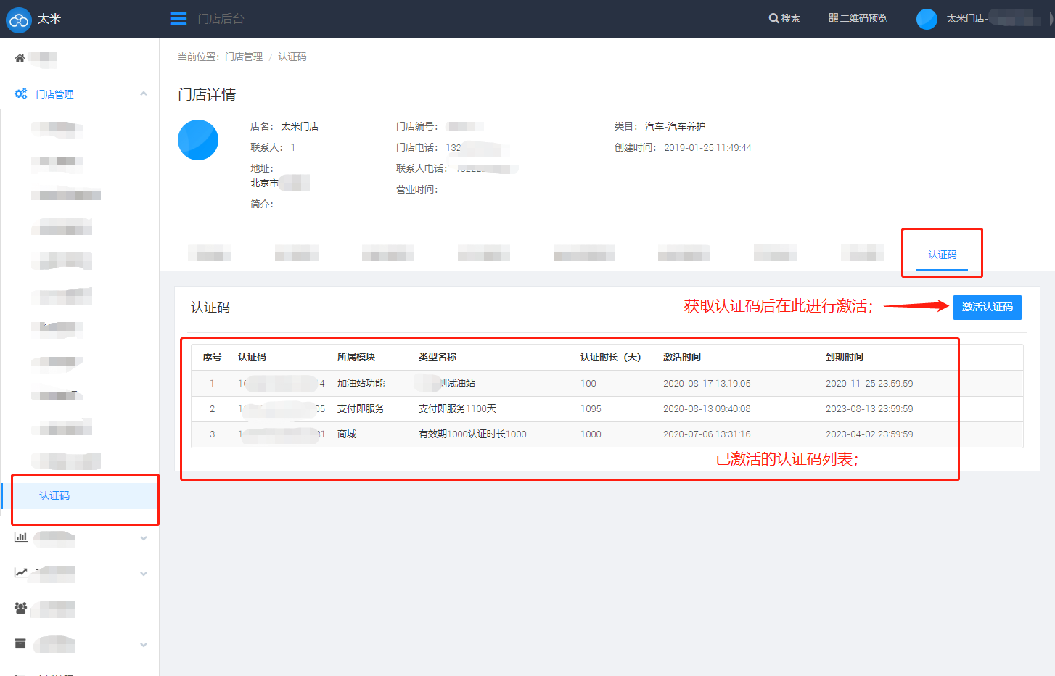Image resolution: width=1055 pixels, height=676 pixels.
Task: Click the 门店管理 sidebar label
Action: click(55, 94)
